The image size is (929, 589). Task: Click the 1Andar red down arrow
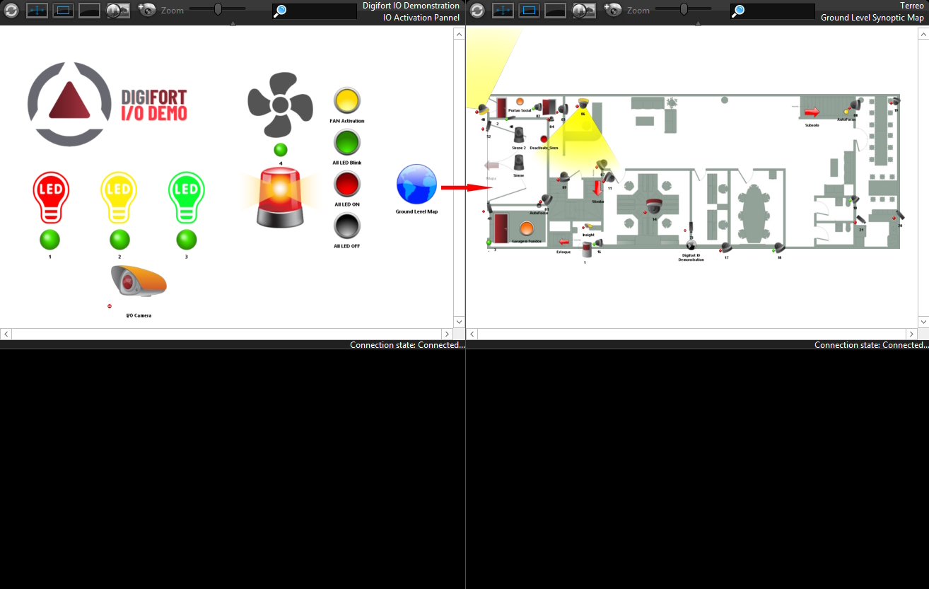click(x=598, y=188)
